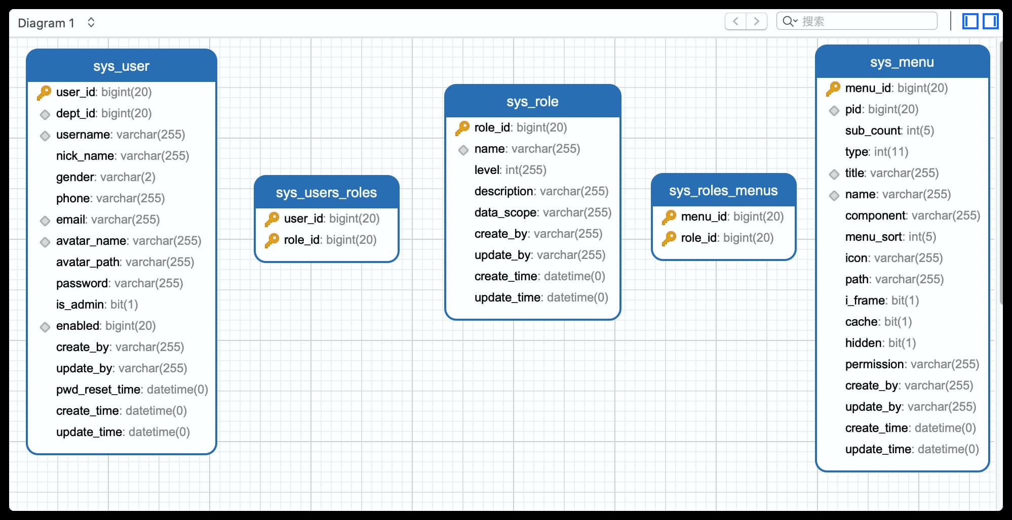Click inside the search input field

[x=866, y=21]
